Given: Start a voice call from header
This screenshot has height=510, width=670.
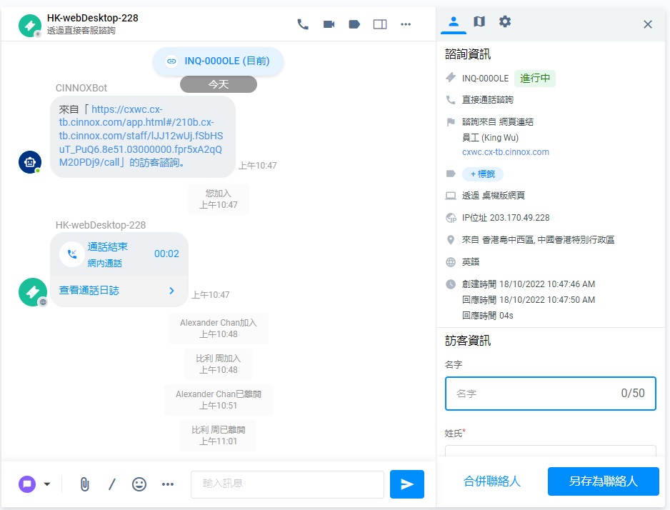Looking at the screenshot, I should tap(303, 24).
